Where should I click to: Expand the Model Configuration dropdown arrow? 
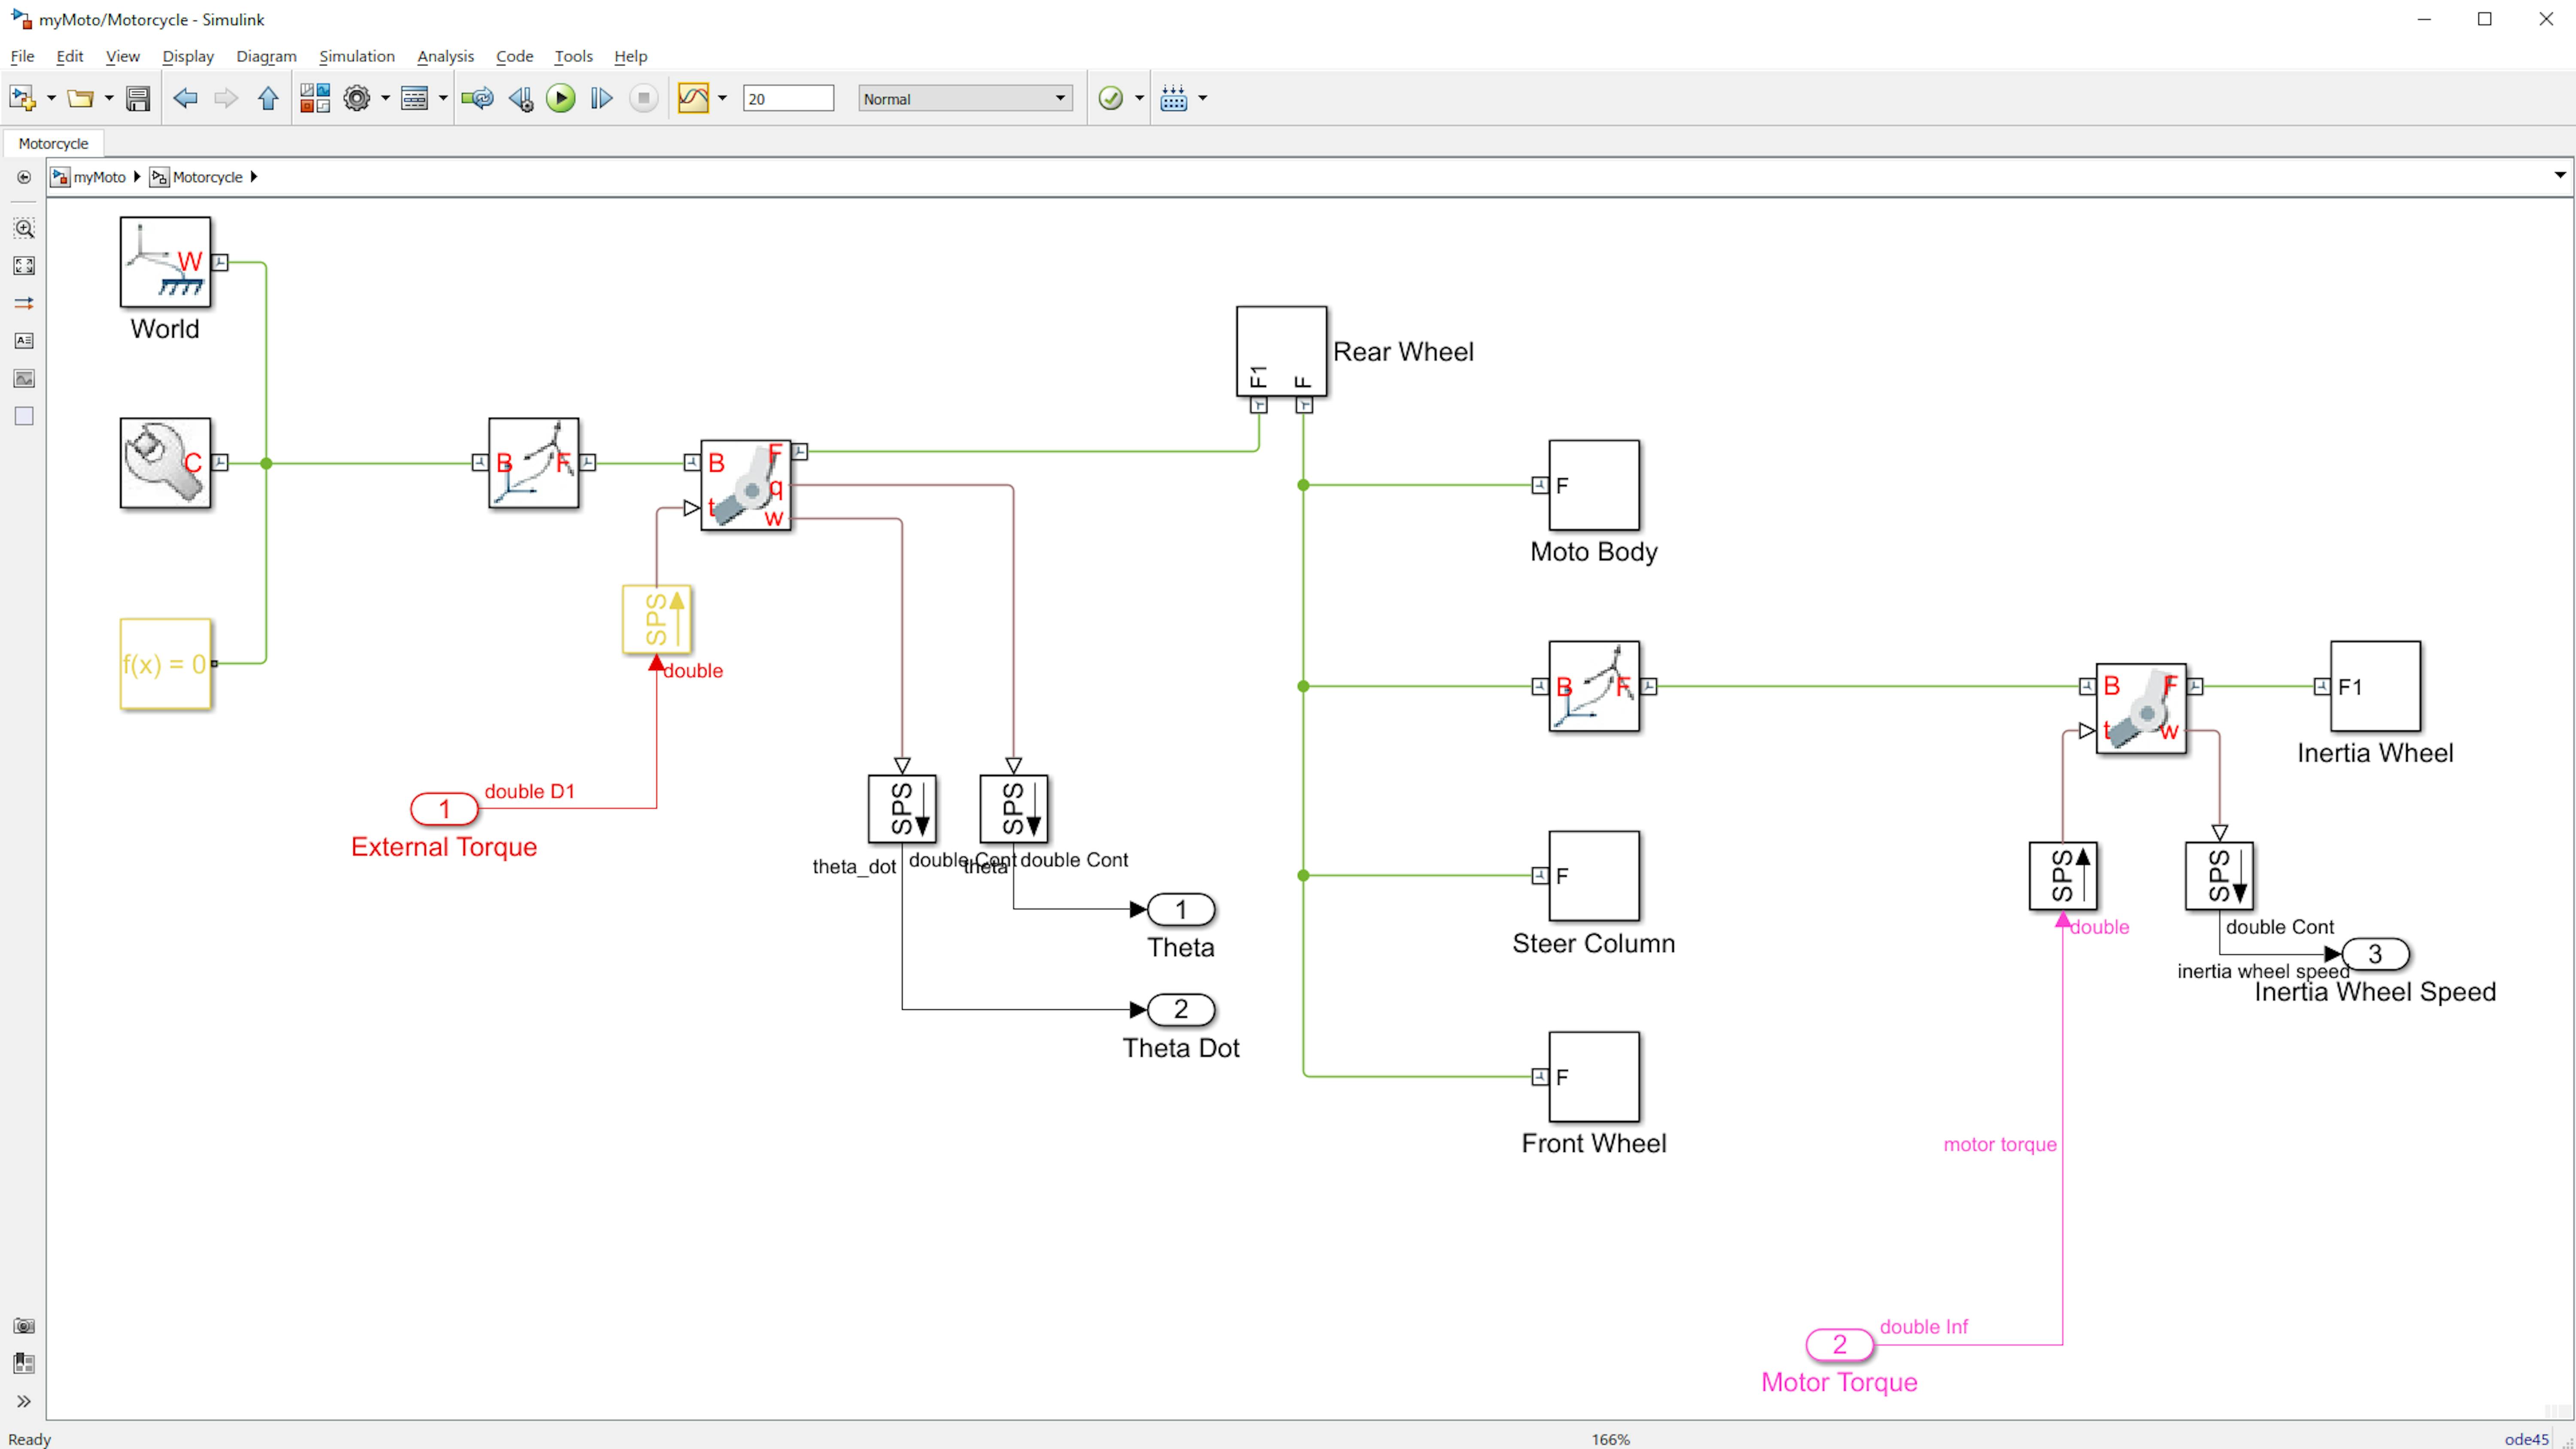[385, 98]
